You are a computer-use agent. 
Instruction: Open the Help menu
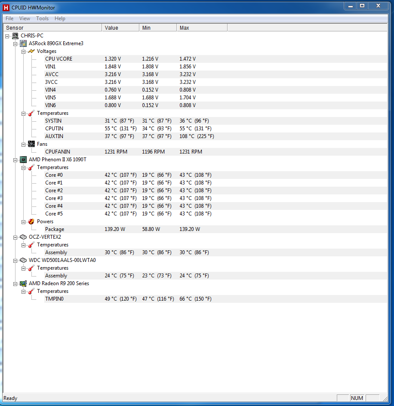point(60,18)
